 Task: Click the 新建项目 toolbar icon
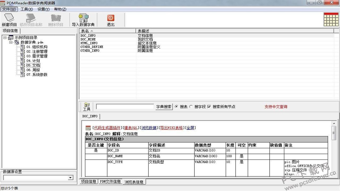pos(9,18)
